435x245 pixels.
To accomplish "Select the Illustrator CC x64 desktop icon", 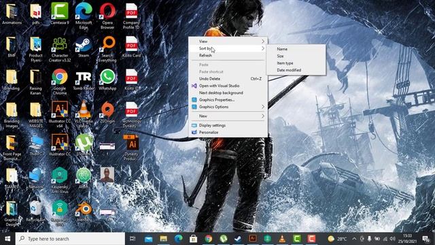I will pos(60,114).
